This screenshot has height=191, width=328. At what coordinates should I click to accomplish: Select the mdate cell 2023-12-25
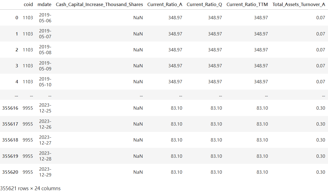pyautogui.click(x=45, y=108)
